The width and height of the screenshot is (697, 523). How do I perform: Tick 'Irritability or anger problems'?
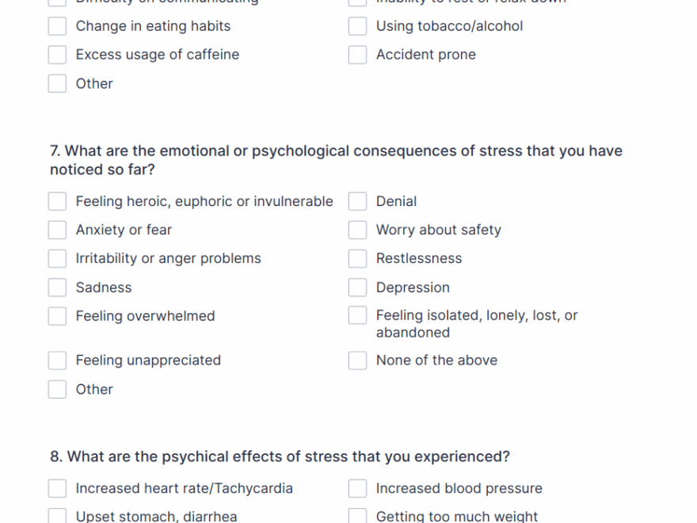(x=56, y=258)
